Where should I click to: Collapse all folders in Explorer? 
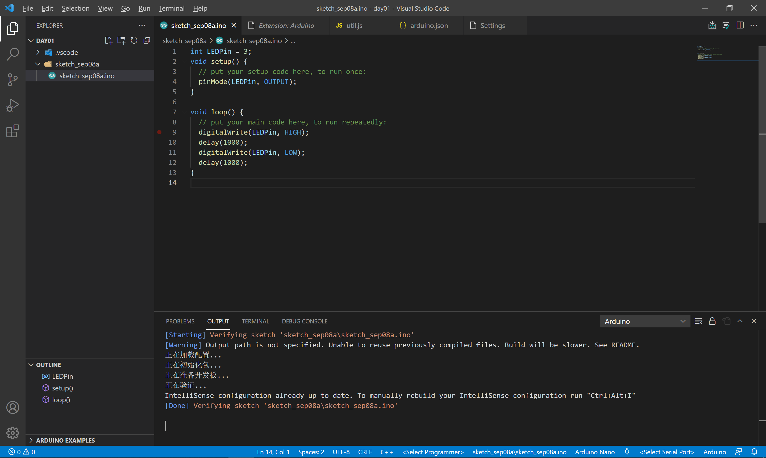pos(147,40)
